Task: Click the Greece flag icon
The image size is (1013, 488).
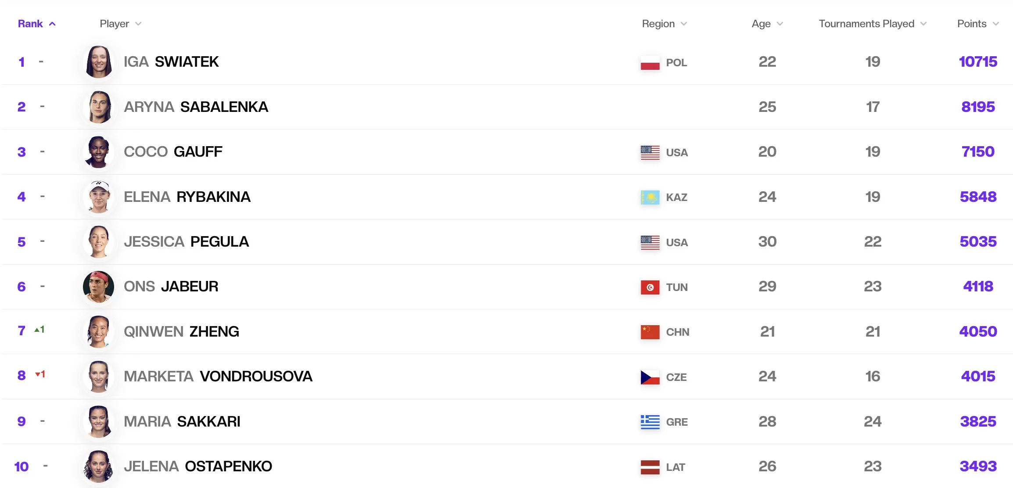Action: [650, 422]
